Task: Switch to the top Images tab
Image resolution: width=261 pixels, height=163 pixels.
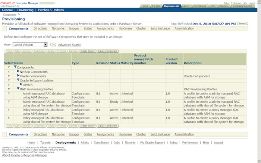Action: (x=74, y=29)
